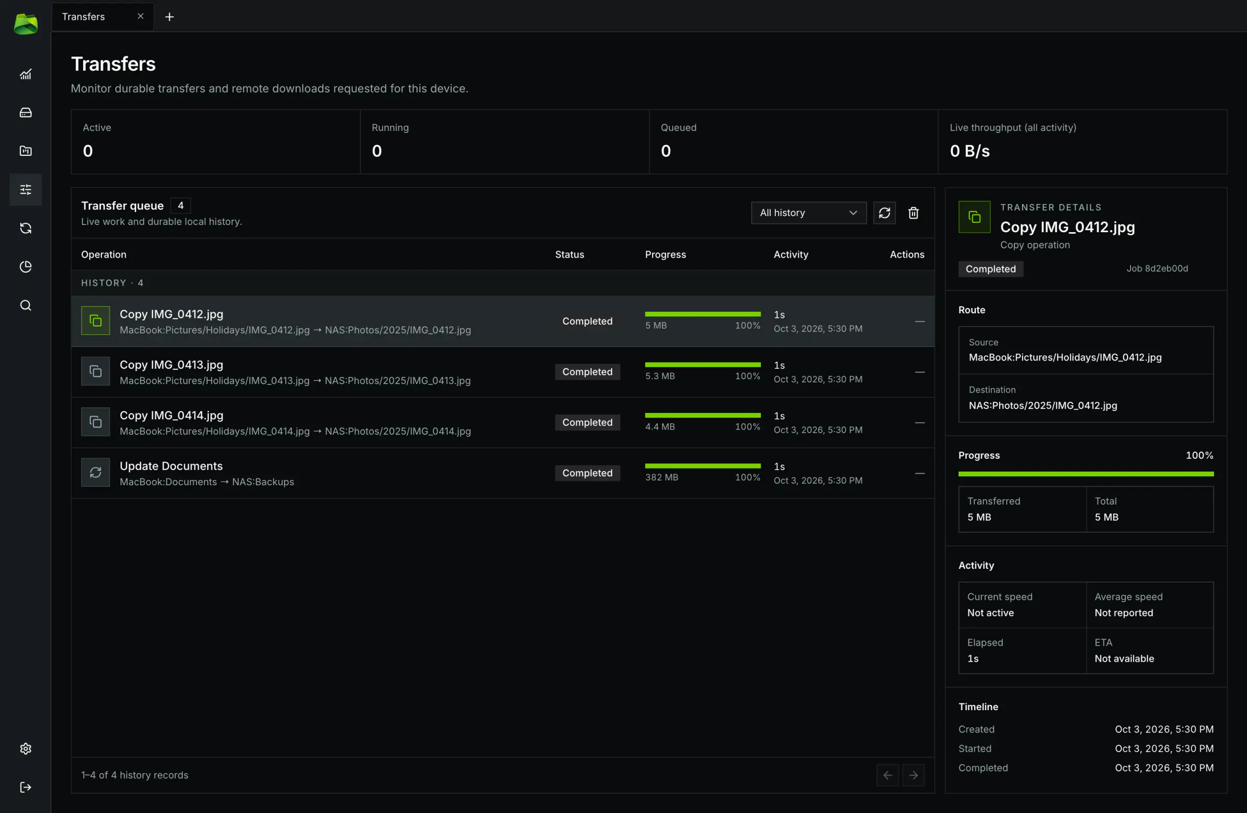Go to next history page
The image size is (1247, 813).
pyautogui.click(x=913, y=775)
